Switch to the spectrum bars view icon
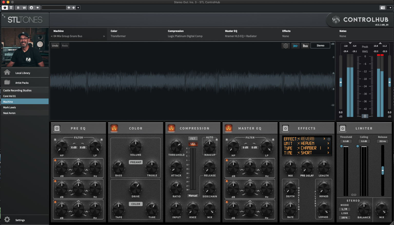This screenshot has height=225, width=394. pyautogui.click(x=305, y=46)
